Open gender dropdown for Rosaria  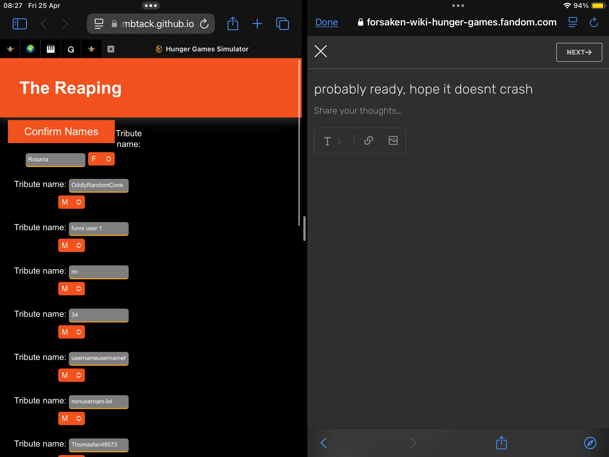(x=101, y=159)
